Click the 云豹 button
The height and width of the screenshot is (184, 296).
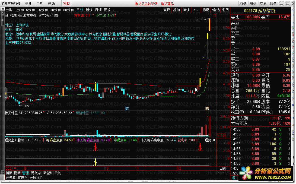[58, 173]
